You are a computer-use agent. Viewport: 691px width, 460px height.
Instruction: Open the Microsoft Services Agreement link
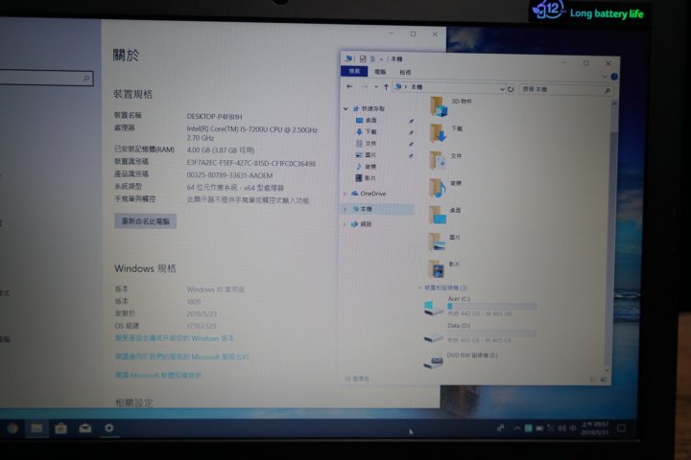click(182, 356)
